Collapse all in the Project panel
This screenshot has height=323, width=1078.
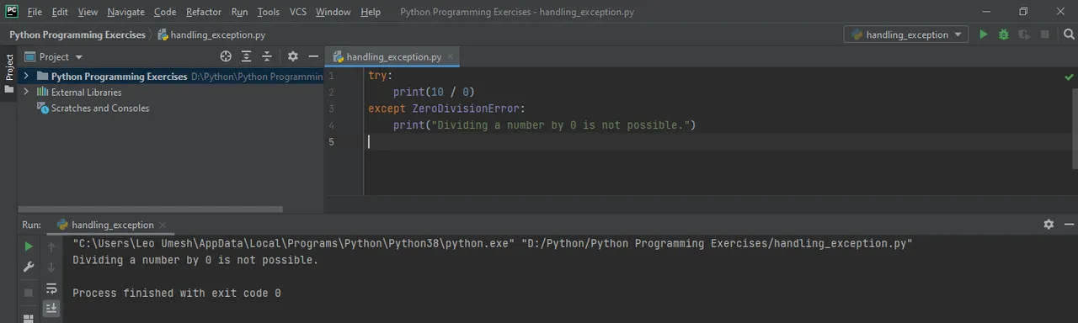click(x=267, y=56)
